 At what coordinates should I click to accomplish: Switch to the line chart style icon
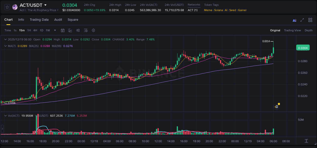[x=70, y=30]
